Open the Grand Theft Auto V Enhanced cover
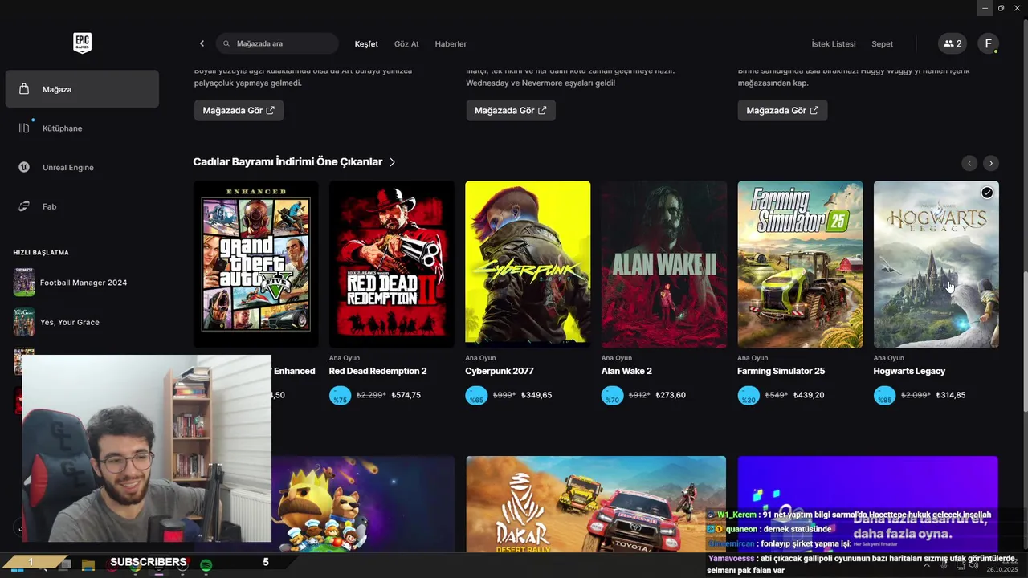1028x578 pixels. [x=256, y=264]
